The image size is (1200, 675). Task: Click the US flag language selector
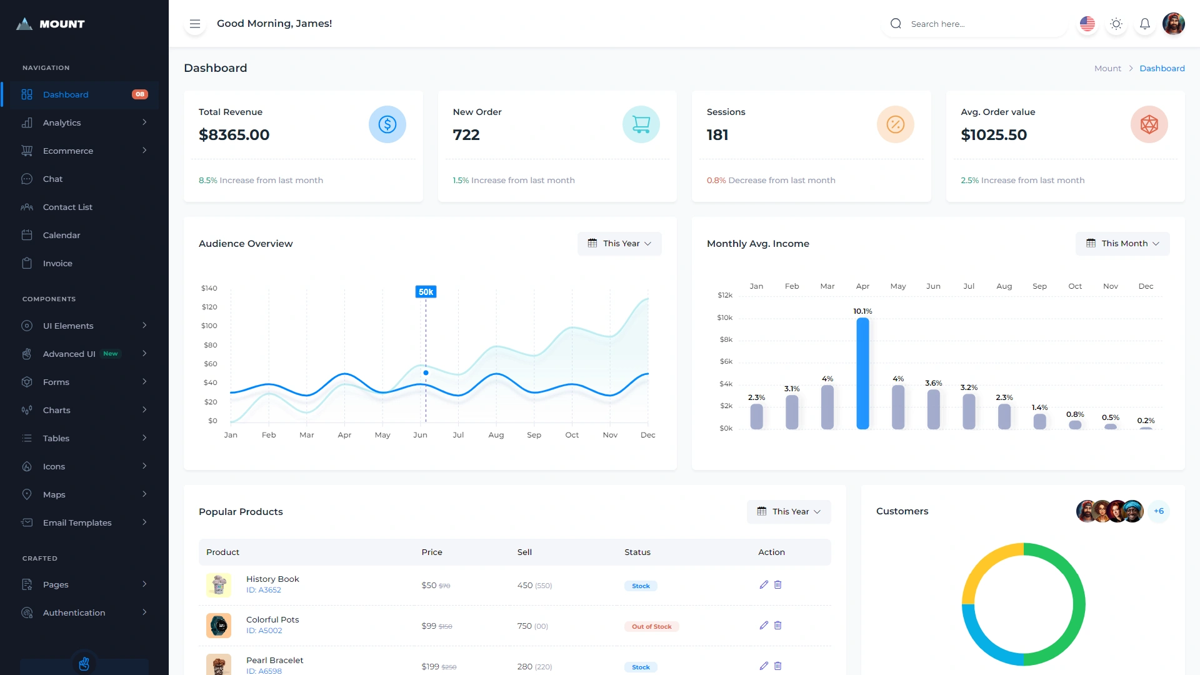pyautogui.click(x=1087, y=23)
